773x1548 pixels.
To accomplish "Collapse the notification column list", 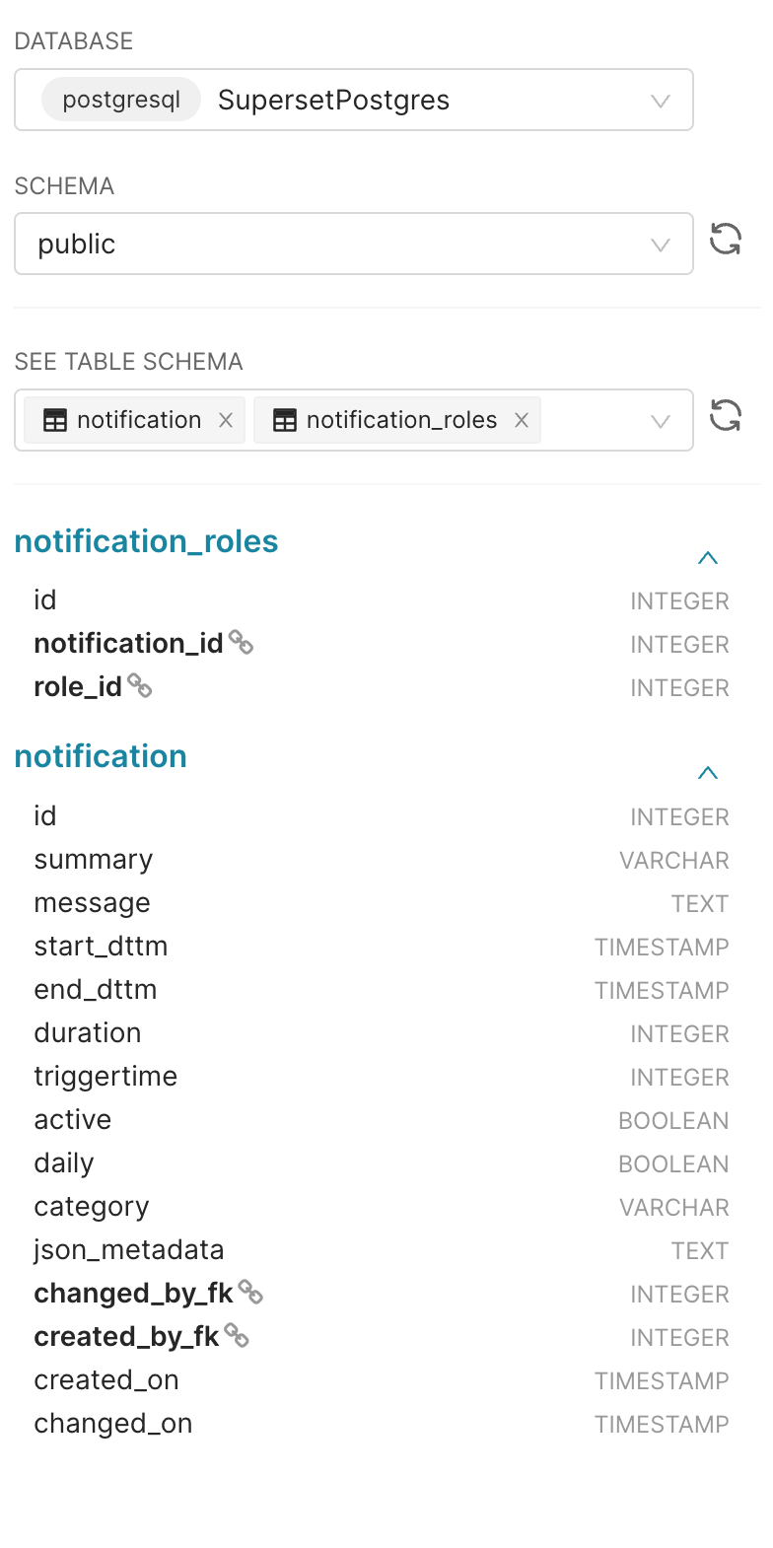I will point(708,772).
